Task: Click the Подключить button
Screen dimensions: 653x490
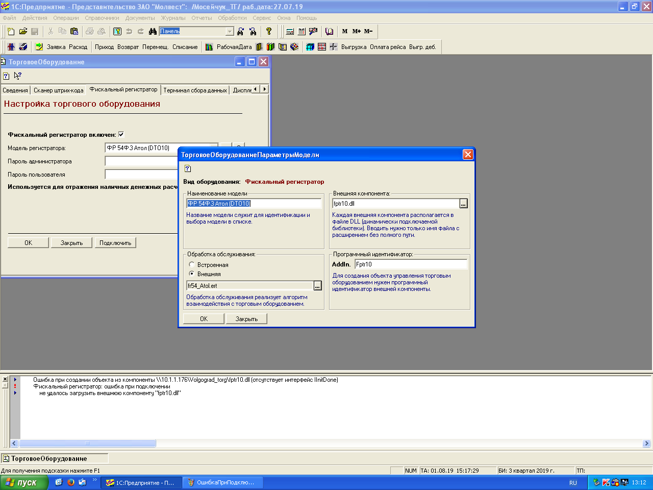Action: click(x=115, y=243)
